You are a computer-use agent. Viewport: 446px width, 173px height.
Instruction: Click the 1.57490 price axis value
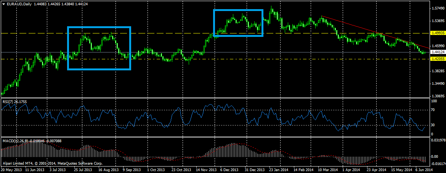point(438,8)
